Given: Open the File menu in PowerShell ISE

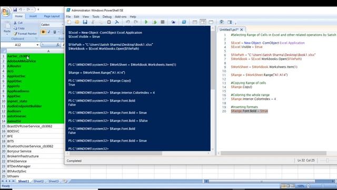Looking at the screenshot, I should tap(68, 16).
